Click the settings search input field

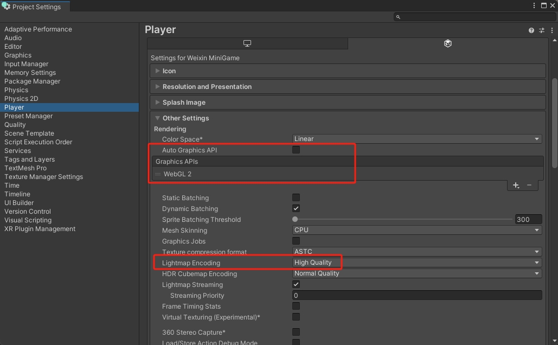point(474,17)
